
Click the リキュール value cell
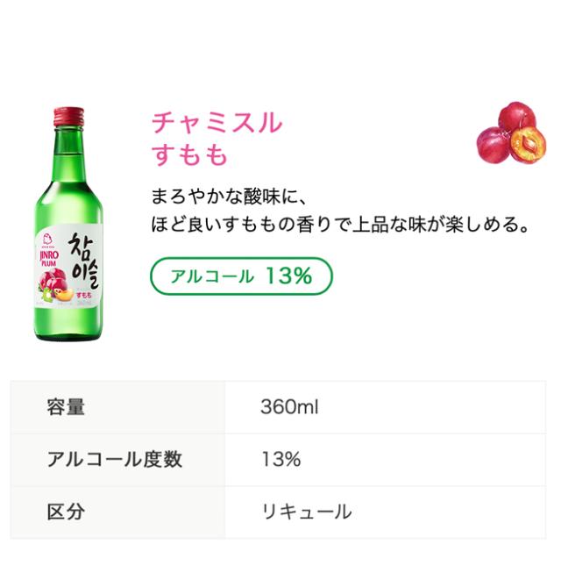click(x=306, y=512)
